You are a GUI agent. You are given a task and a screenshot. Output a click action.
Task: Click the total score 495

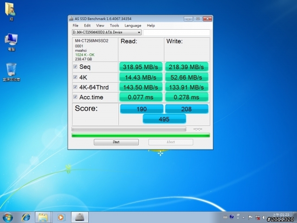coord(164,119)
